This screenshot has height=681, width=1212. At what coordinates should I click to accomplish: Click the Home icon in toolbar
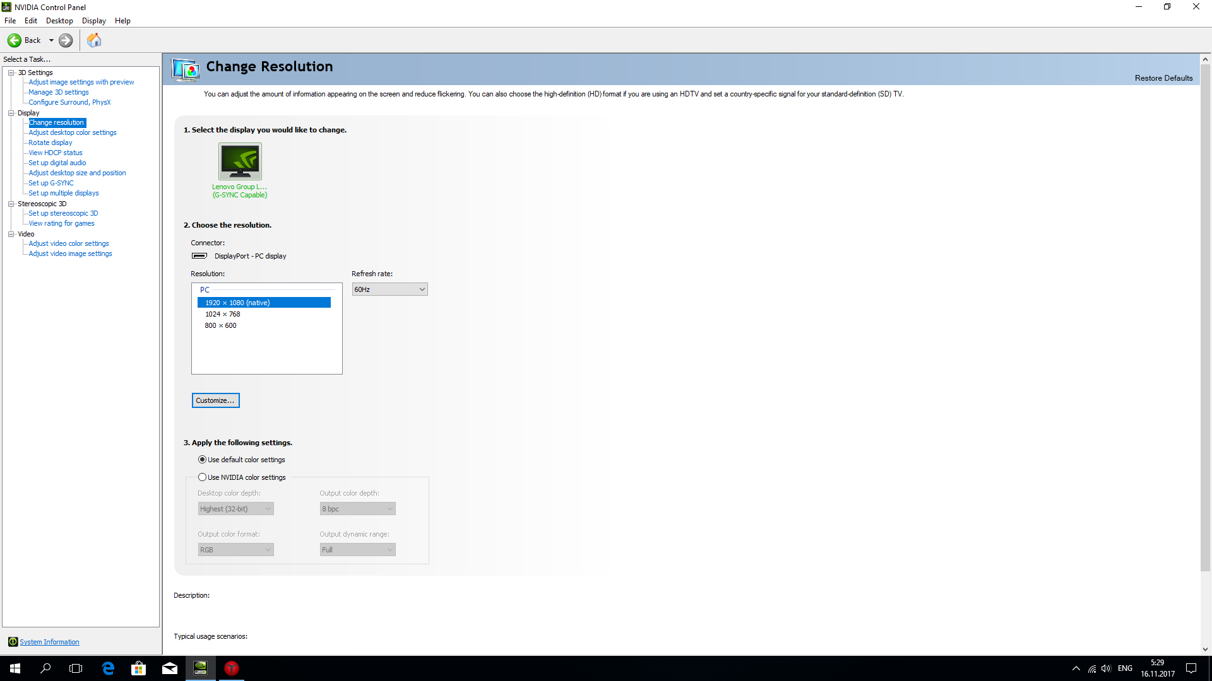coord(94,40)
